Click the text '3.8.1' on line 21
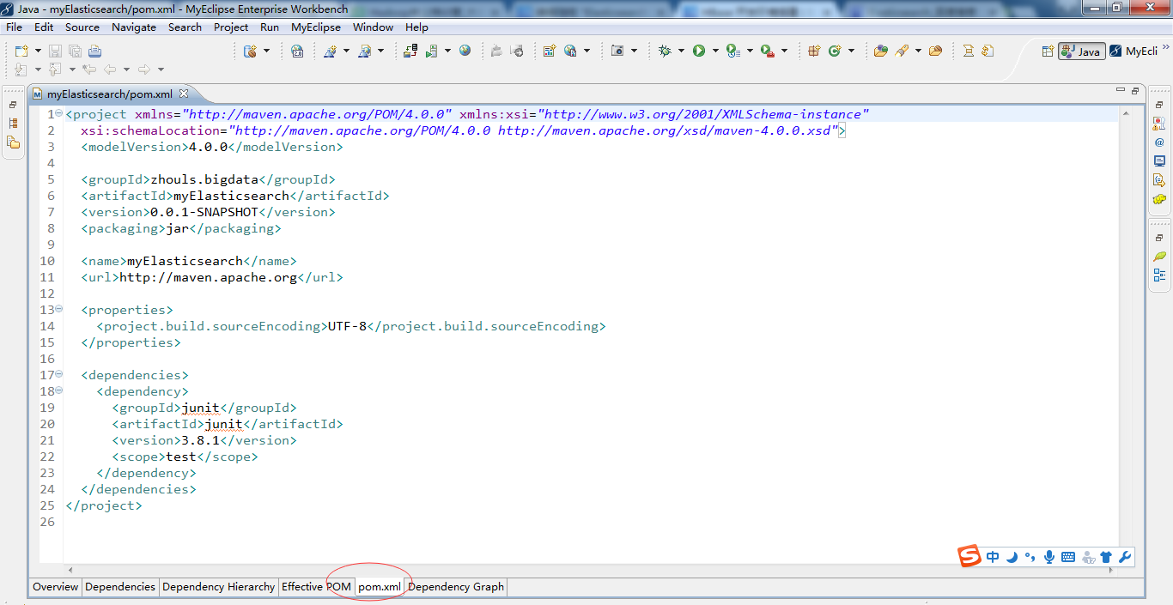1173x605 pixels. (200, 440)
